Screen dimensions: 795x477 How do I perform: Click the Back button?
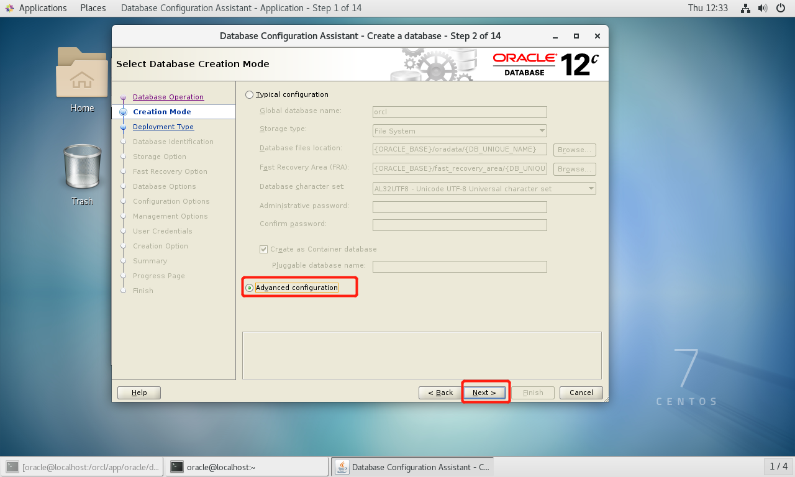click(x=440, y=393)
